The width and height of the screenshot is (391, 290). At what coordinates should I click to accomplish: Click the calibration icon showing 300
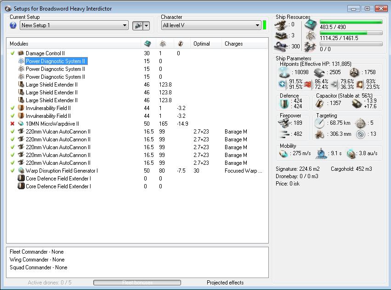click(281, 46)
